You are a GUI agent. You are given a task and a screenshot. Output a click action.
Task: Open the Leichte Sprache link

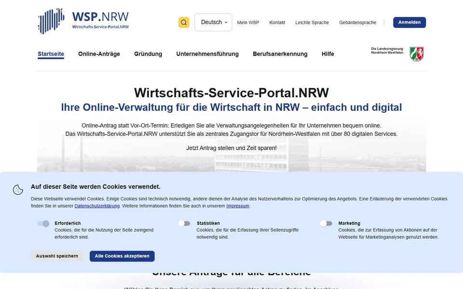312,23
